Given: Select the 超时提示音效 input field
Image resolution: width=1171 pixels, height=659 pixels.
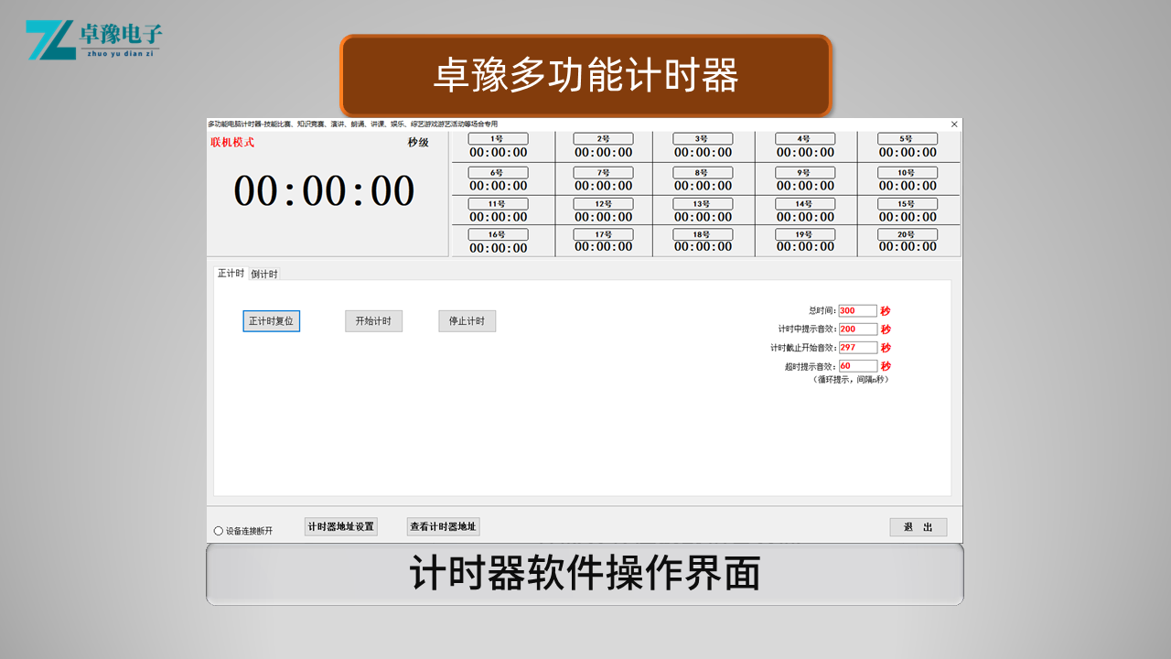Looking at the screenshot, I should pyautogui.click(x=857, y=366).
